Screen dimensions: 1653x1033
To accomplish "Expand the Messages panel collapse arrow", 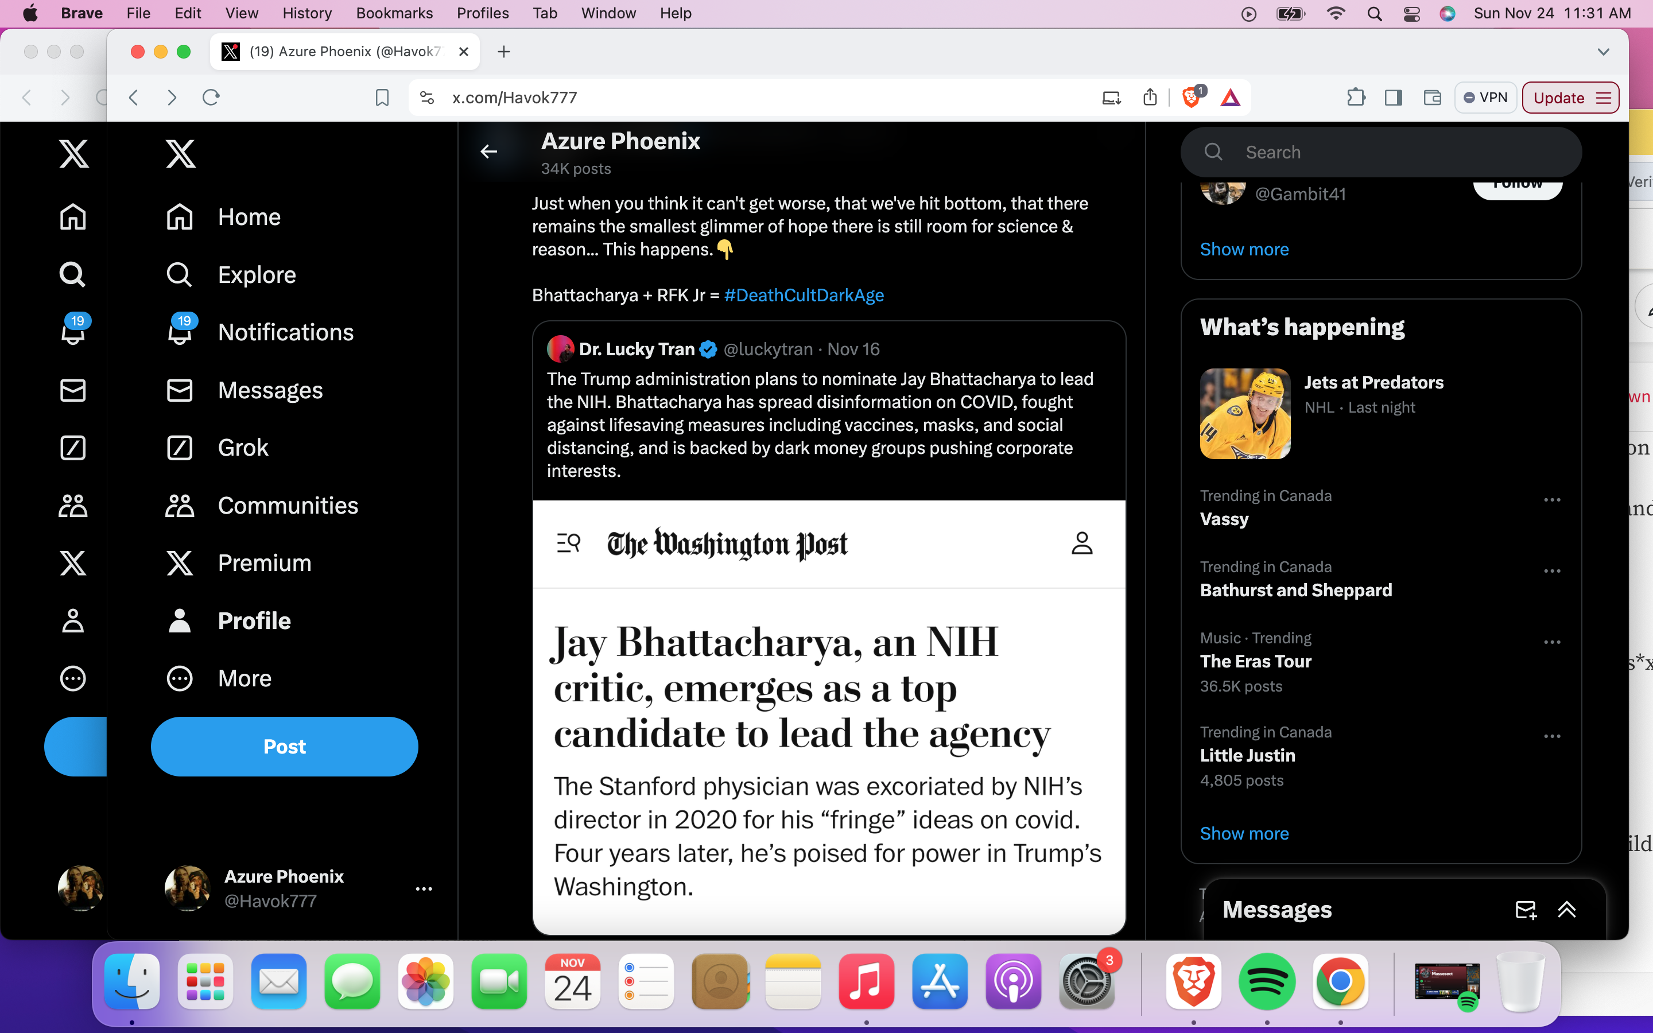I will point(1569,909).
